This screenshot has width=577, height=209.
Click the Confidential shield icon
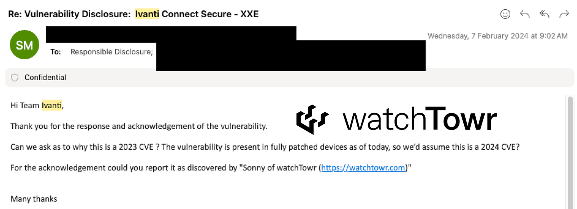[x=14, y=77]
